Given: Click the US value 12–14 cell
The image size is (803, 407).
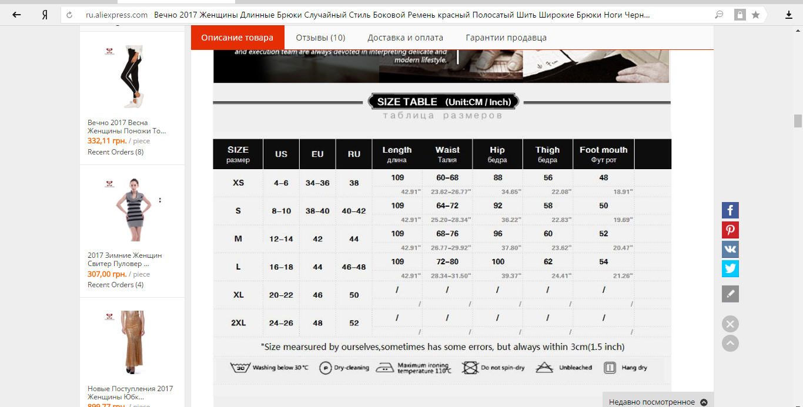Looking at the screenshot, I should point(281,239).
